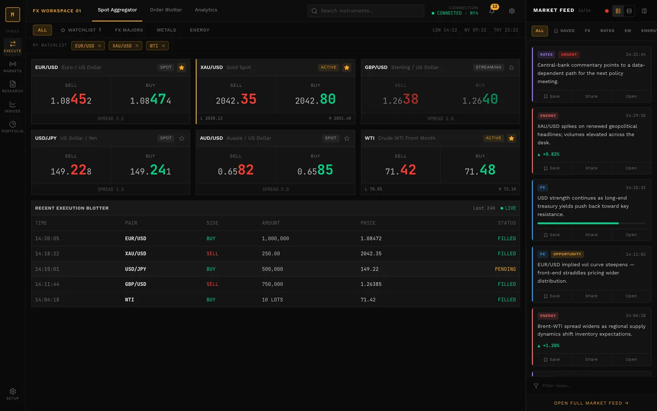Save the EUR/USD implied vol news item

pyautogui.click(x=552, y=296)
